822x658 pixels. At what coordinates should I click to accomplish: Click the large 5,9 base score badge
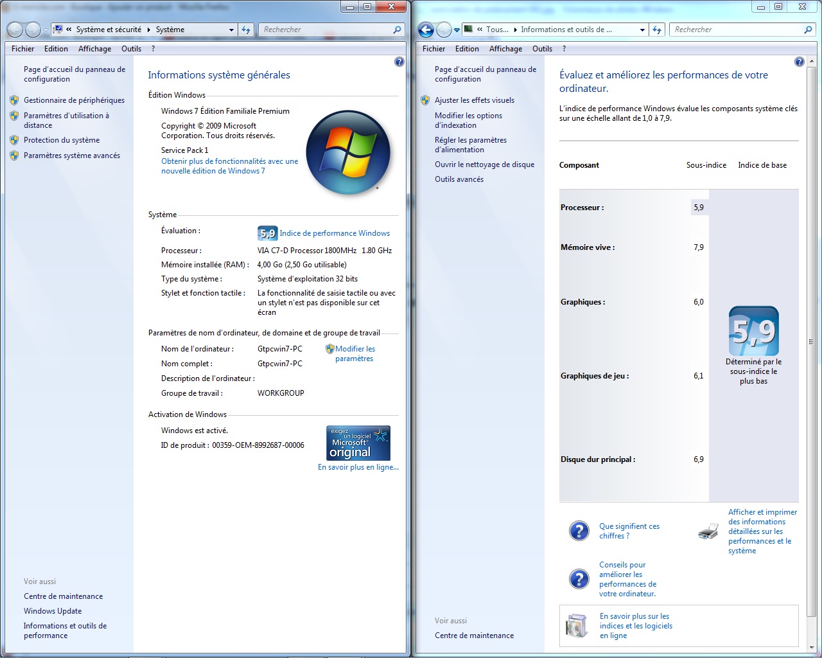click(754, 331)
